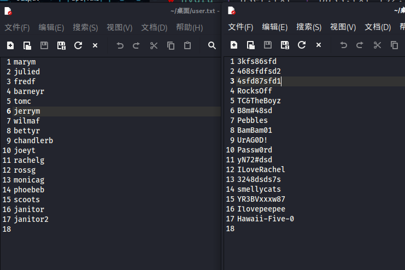Click the username monicag
Viewport: 405px width, 270px height.
click(x=29, y=180)
